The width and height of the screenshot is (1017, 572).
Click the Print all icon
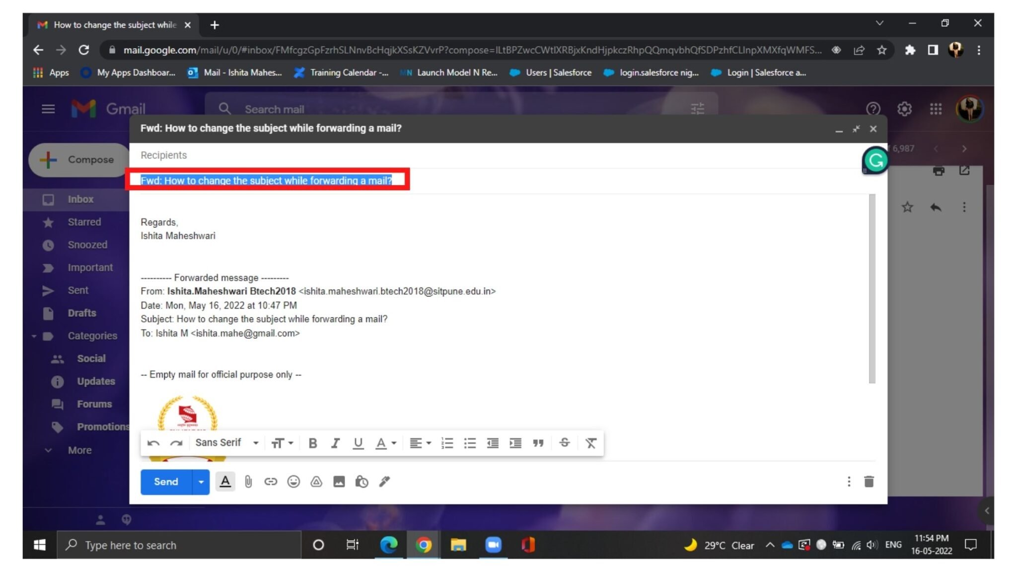coord(938,171)
